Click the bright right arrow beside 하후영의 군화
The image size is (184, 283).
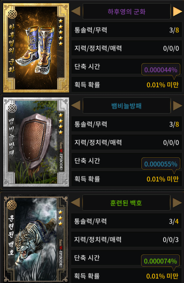point(178,11)
